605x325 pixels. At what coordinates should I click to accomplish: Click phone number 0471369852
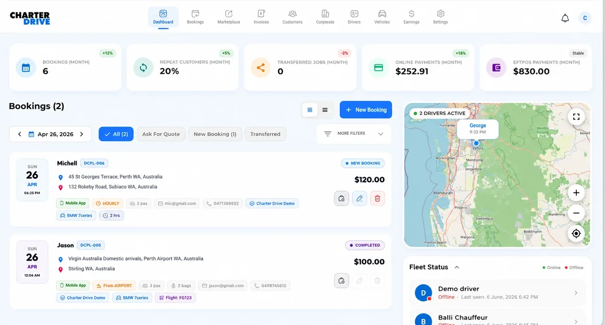(x=223, y=203)
